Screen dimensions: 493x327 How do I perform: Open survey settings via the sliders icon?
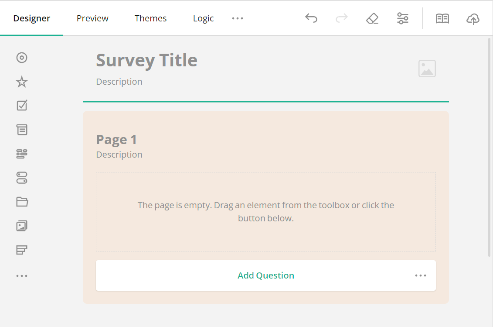(x=402, y=18)
